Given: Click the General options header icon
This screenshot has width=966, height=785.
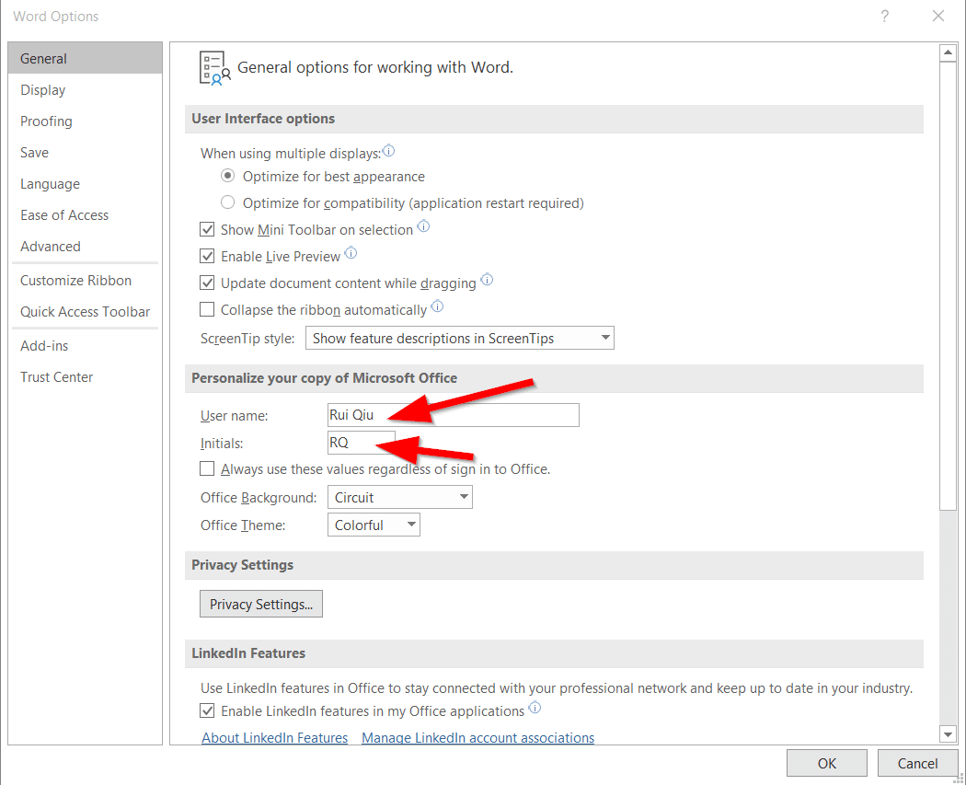Looking at the screenshot, I should [215, 68].
